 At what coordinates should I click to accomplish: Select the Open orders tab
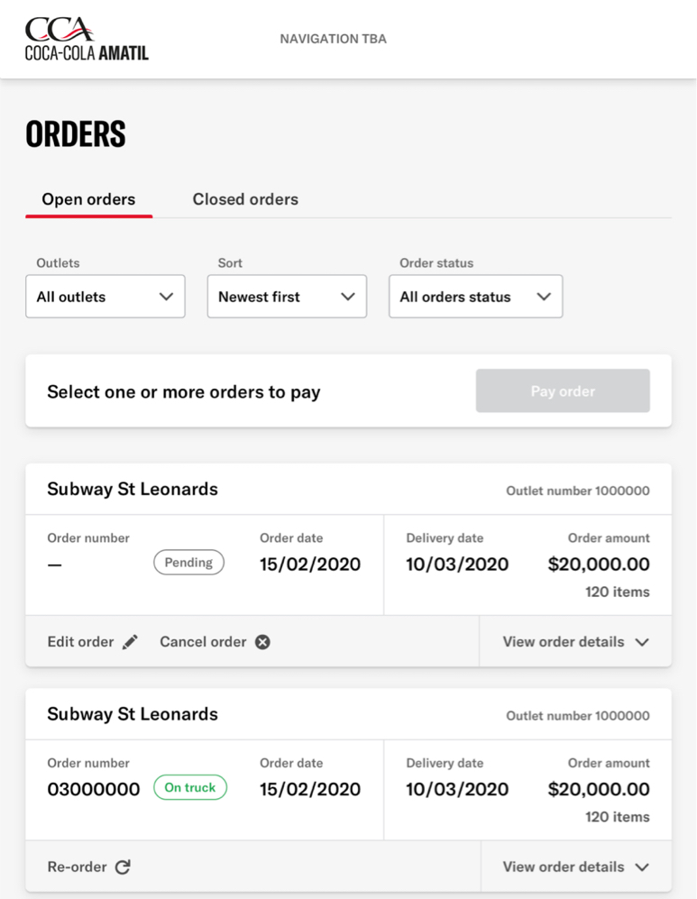click(x=88, y=199)
